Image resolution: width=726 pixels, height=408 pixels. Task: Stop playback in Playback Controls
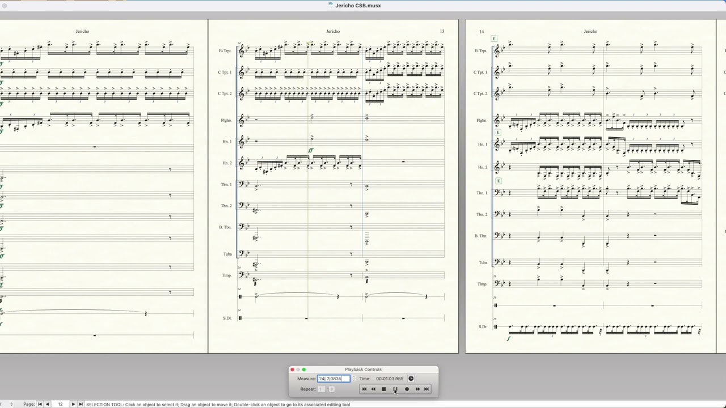click(383, 389)
